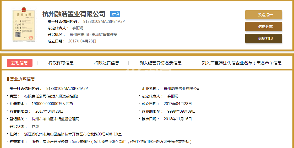
Task: Click registered capital 190000.000000万人民币
Action: (x=52, y=104)
